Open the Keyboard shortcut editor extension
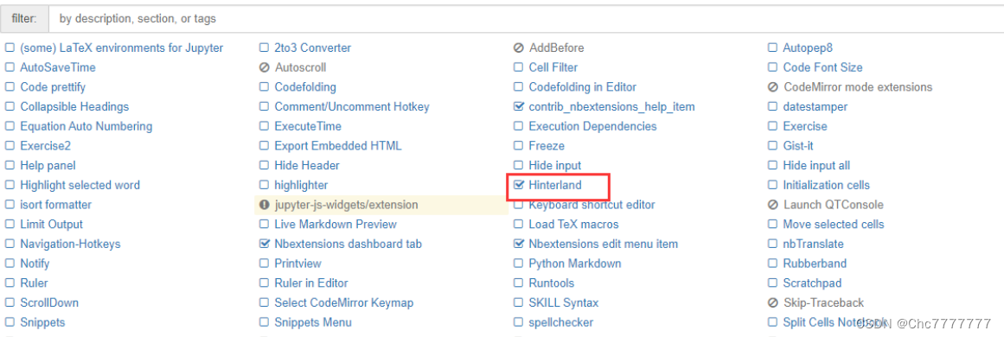 pyautogui.click(x=592, y=205)
